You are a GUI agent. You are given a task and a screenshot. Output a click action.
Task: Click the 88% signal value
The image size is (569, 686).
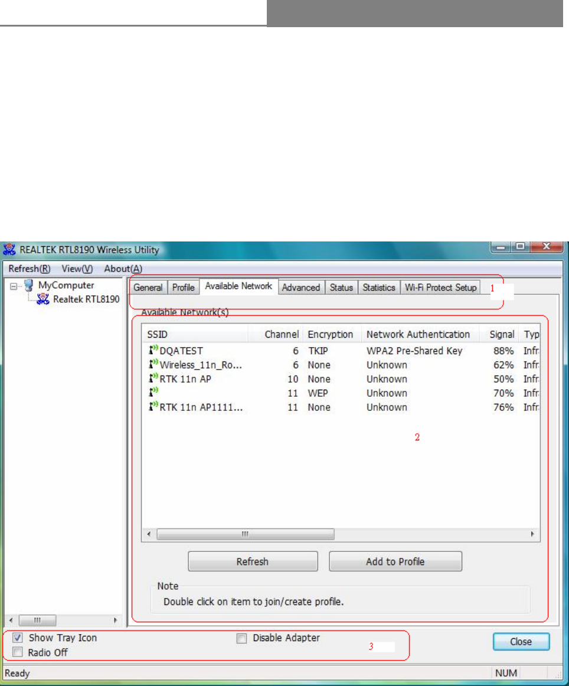click(x=503, y=351)
